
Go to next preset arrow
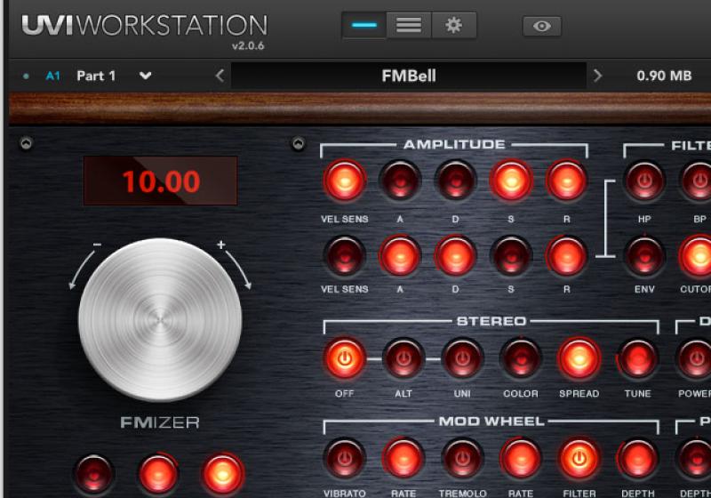[597, 76]
